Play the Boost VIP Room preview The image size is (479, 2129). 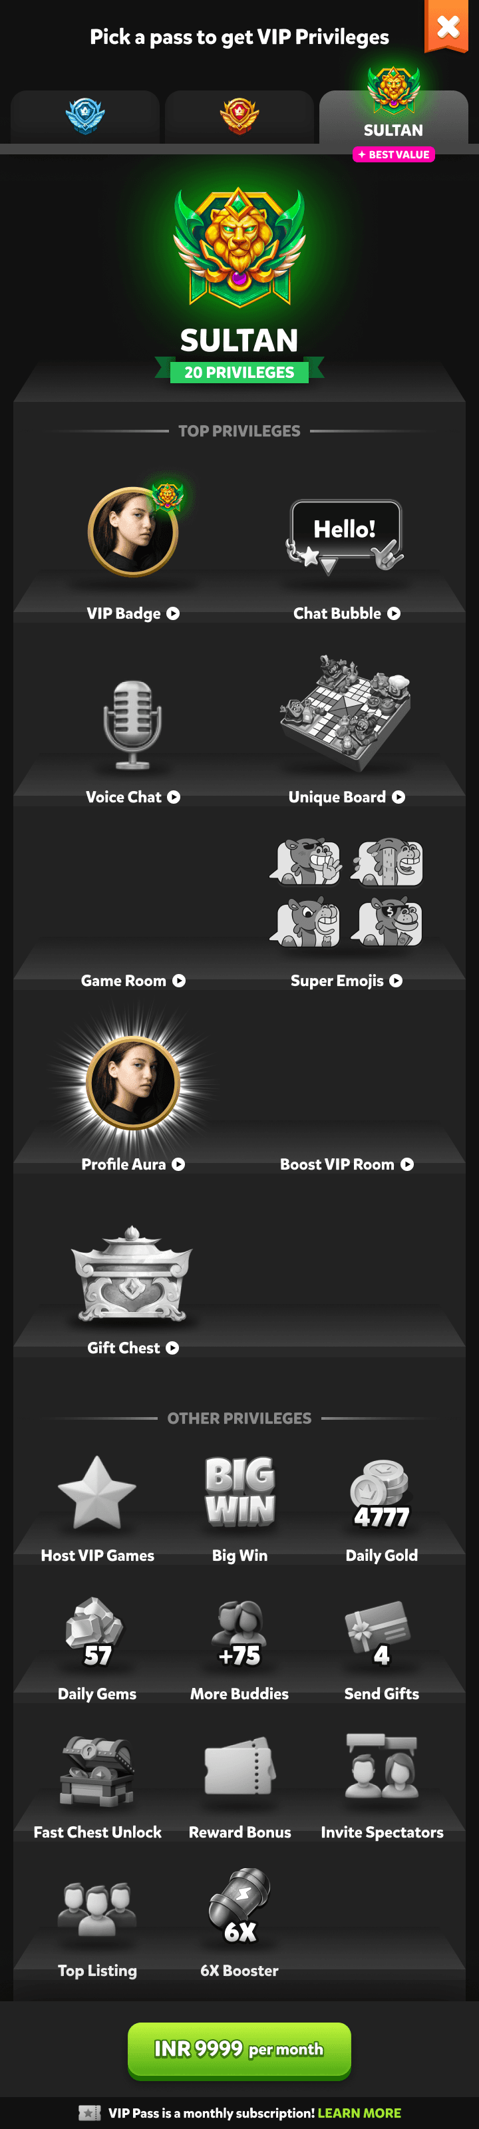tap(407, 1164)
